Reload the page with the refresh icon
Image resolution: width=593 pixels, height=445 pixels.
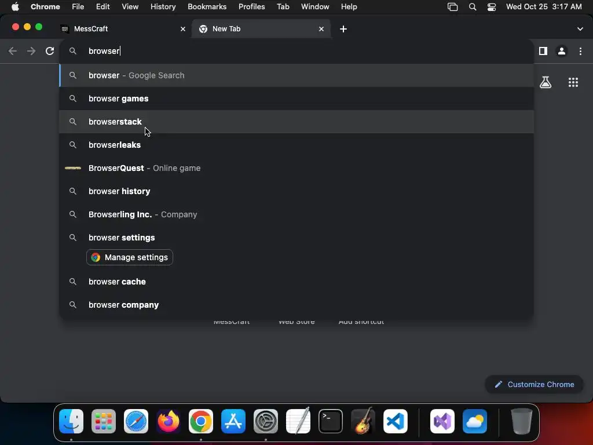[x=50, y=51]
